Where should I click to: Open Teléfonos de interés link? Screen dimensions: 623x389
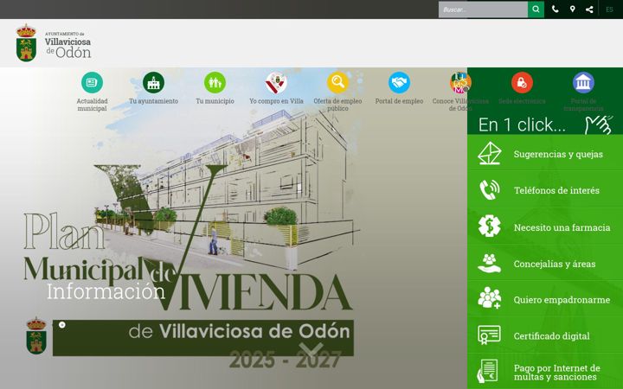[556, 190]
